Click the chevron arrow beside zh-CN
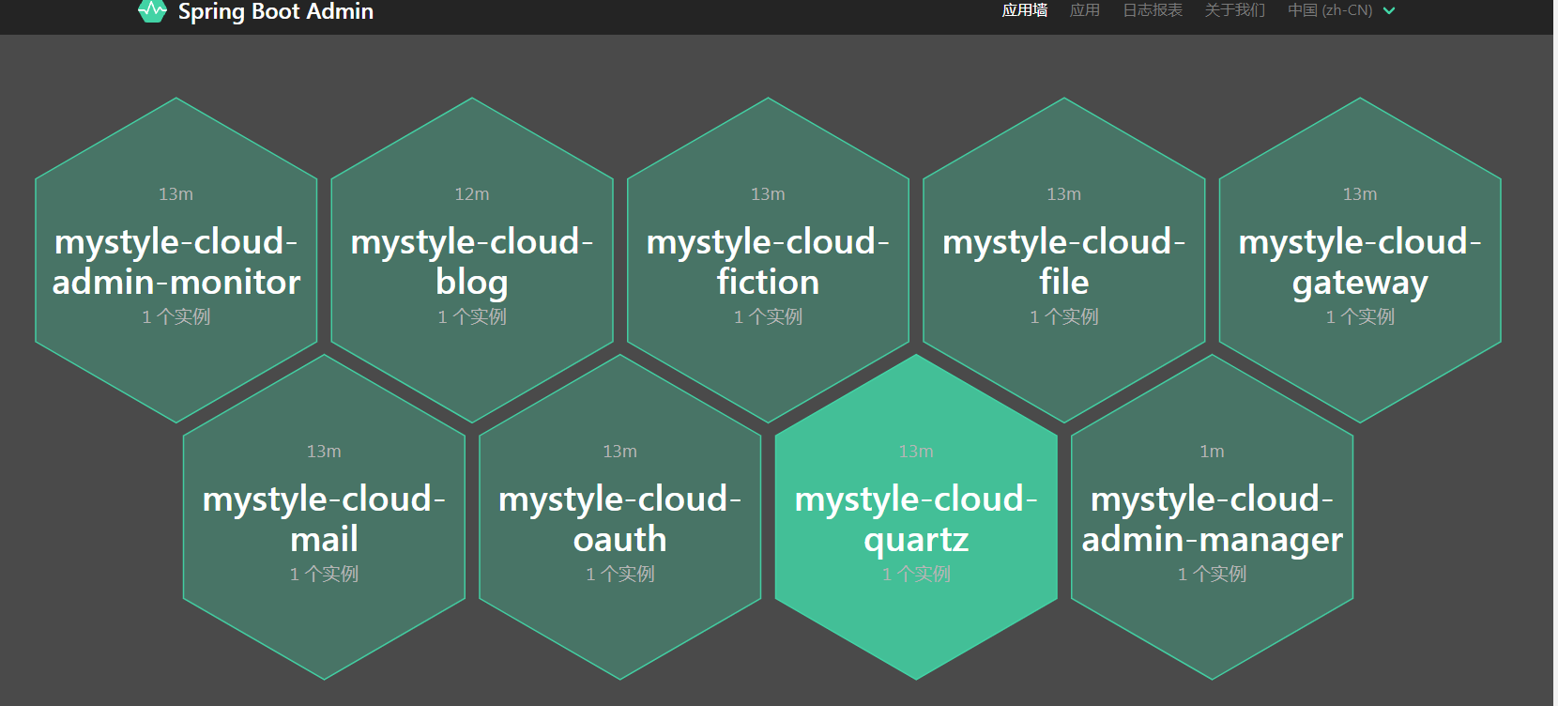 (1389, 11)
